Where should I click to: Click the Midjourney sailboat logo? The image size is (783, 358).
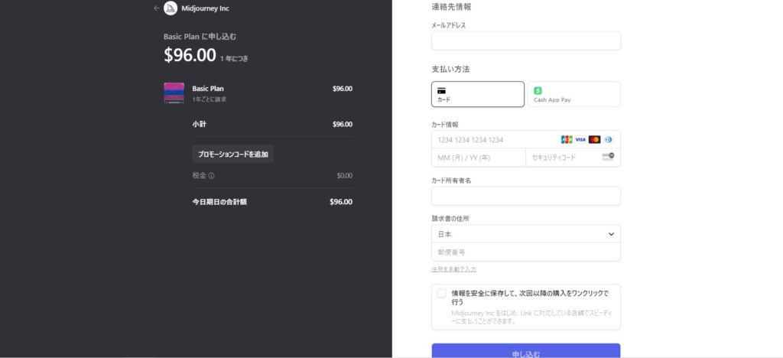pos(171,8)
